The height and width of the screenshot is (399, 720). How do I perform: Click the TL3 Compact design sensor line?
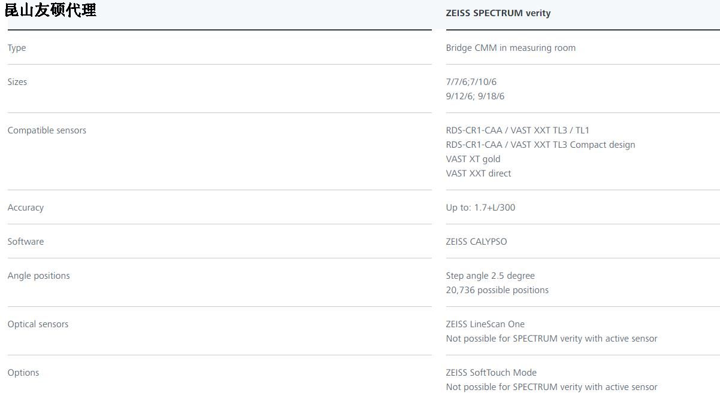click(540, 145)
